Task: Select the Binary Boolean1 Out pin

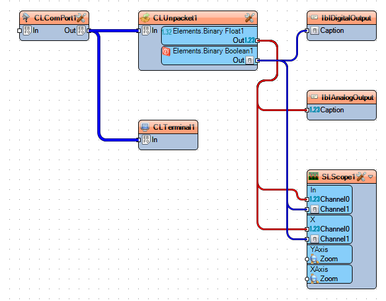Action: click(x=258, y=60)
